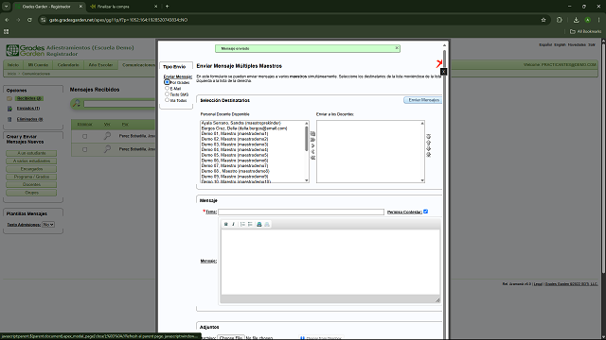Click the search magnifier icon in Mensajes Recibidos

pos(77,103)
